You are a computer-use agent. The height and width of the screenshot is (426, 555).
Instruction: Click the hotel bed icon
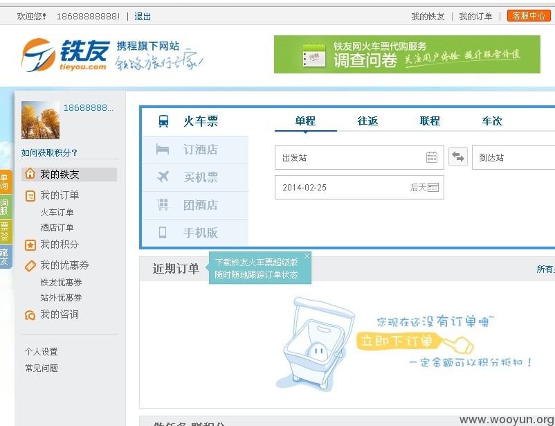[163, 149]
